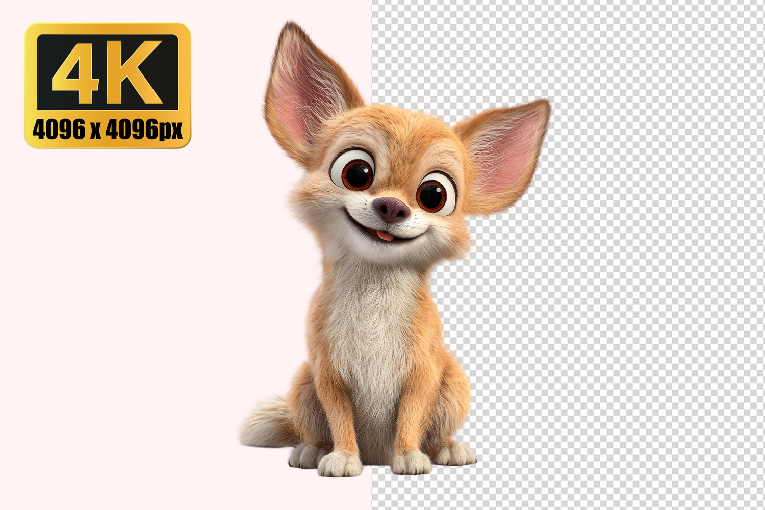Select the puppy's nose
765x510 pixels.
pos(392,209)
